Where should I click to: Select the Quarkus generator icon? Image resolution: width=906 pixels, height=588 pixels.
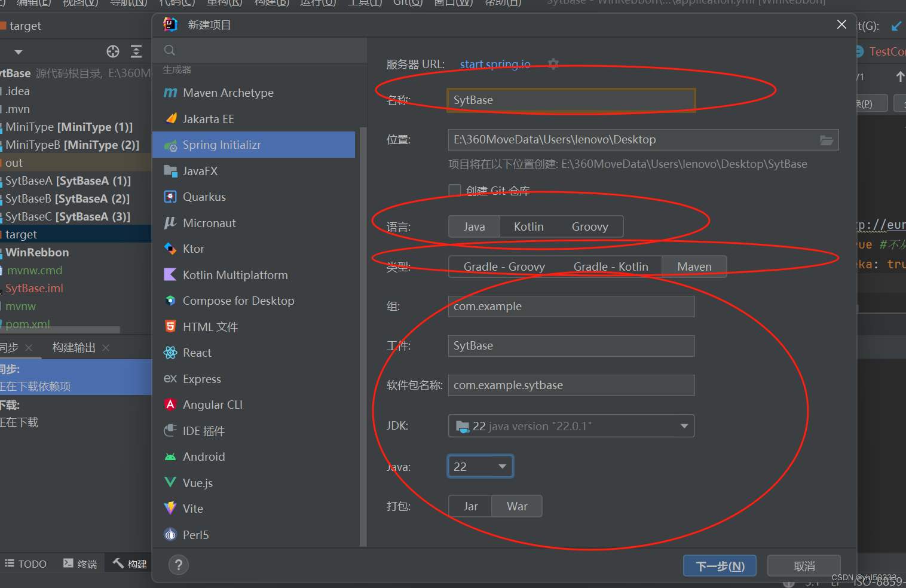[170, 197]
